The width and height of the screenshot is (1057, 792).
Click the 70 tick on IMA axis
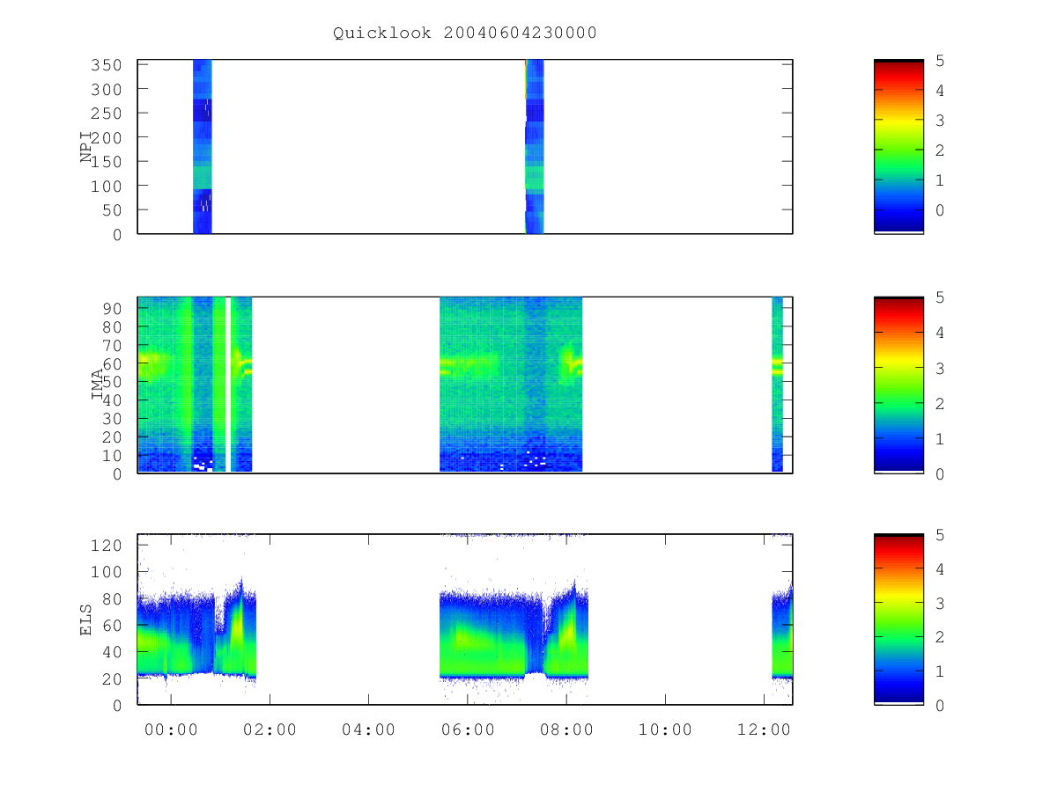tap(115, 345)
